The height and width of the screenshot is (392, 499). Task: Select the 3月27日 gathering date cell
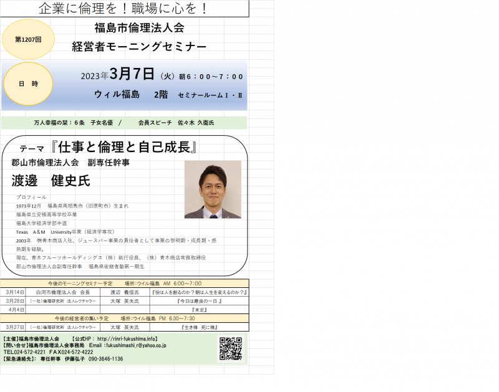point(14,327)
